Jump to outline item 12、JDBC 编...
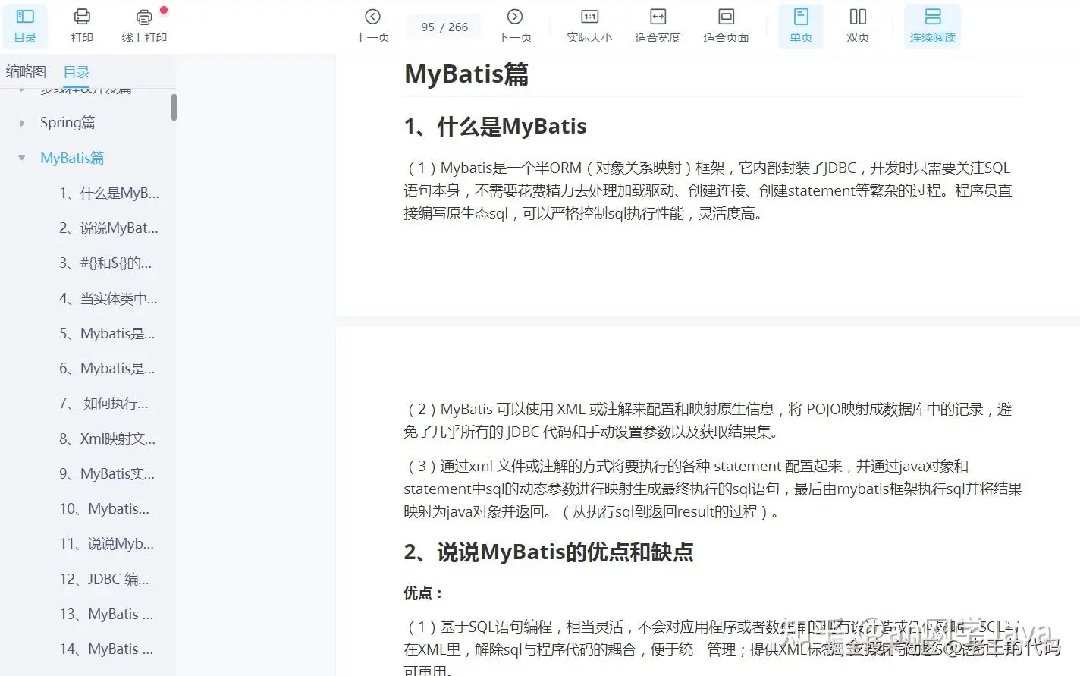1080x676 pixels. 104,579
